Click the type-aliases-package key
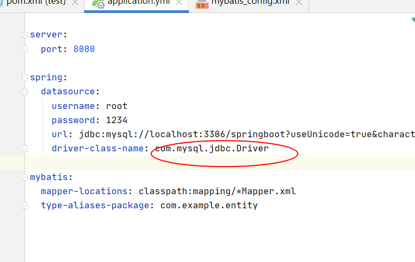Screen dimensions: 415x262 (x=95, y=206)
